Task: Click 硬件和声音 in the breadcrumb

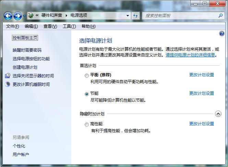Action: click(x=52, y=15)
